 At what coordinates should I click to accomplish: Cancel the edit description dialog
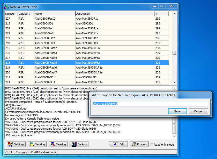(198, 111)
